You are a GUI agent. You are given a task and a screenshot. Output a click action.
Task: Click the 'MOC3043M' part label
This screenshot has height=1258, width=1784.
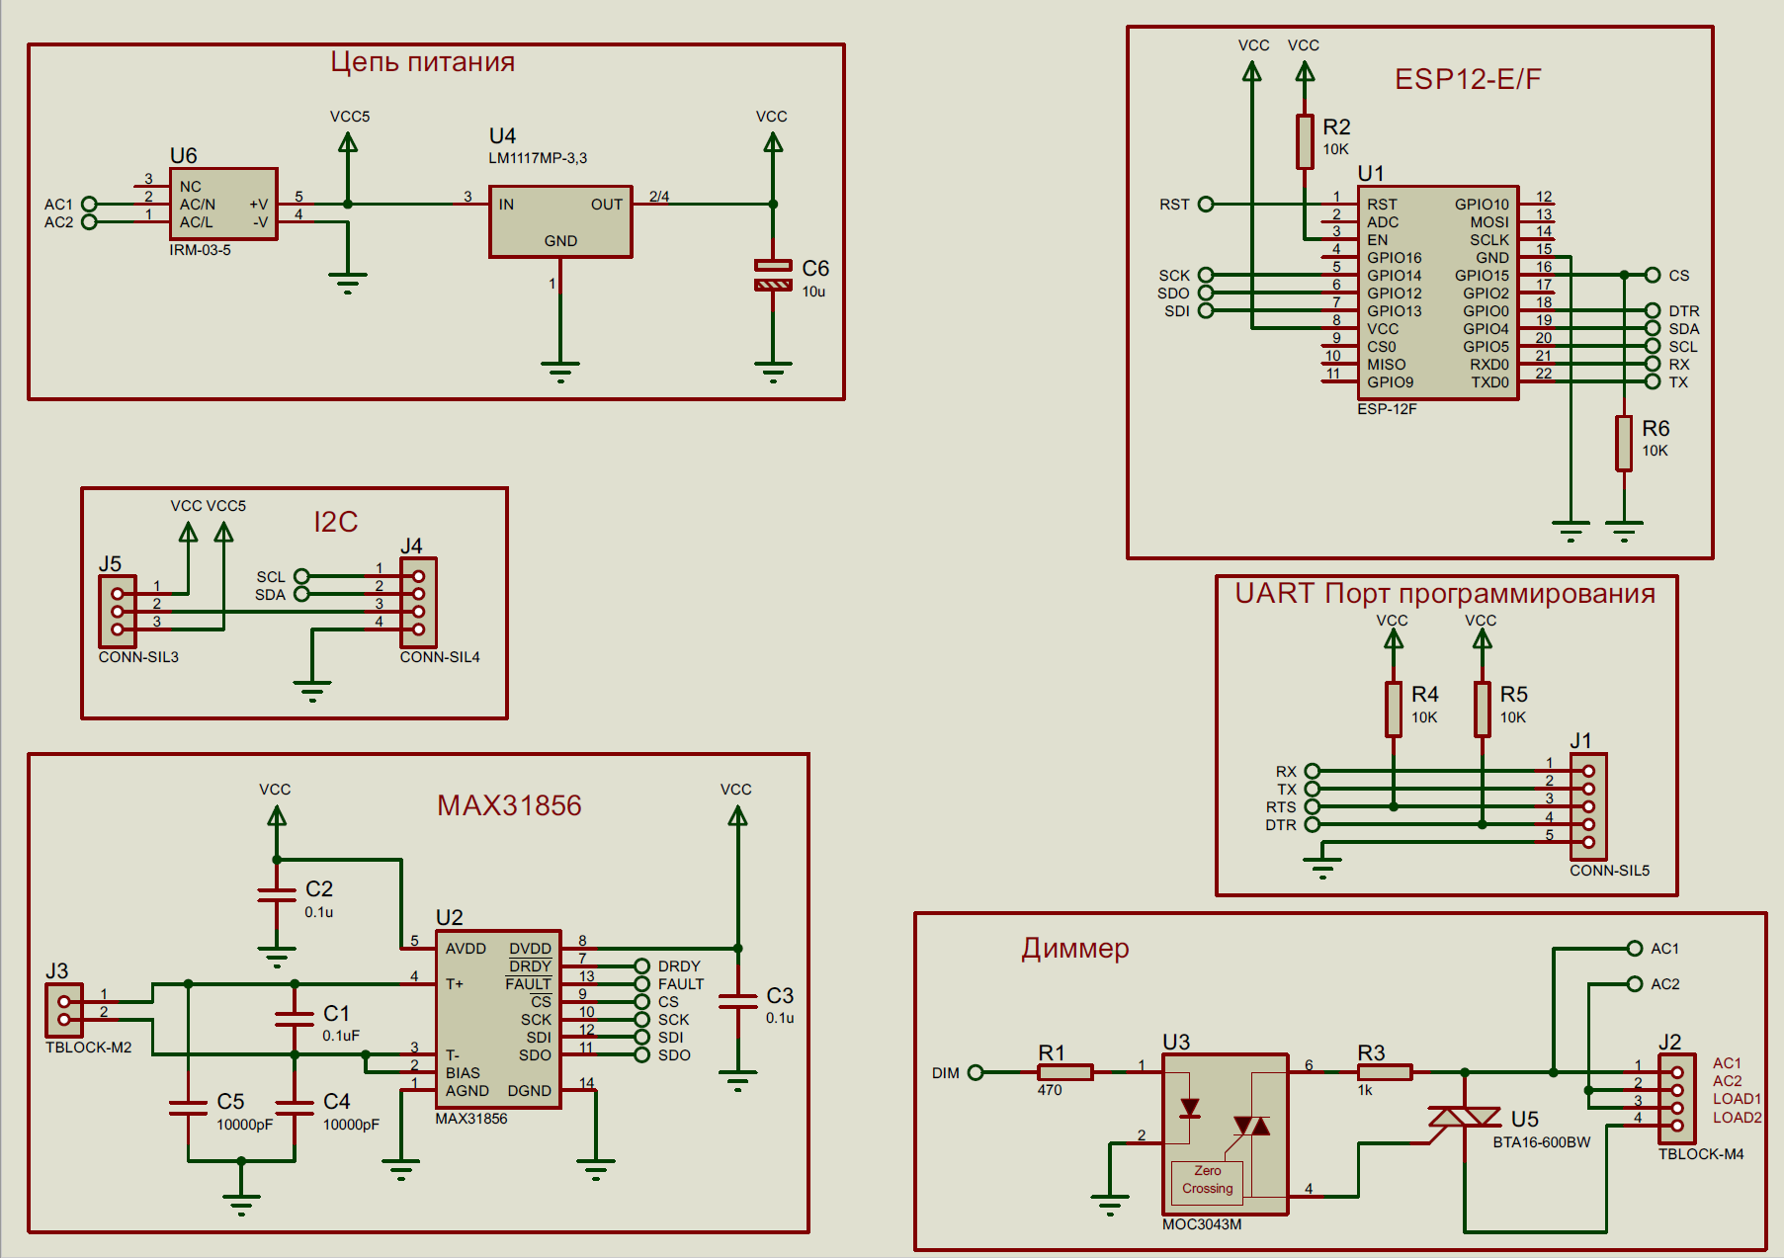tap(1202, 1224)
